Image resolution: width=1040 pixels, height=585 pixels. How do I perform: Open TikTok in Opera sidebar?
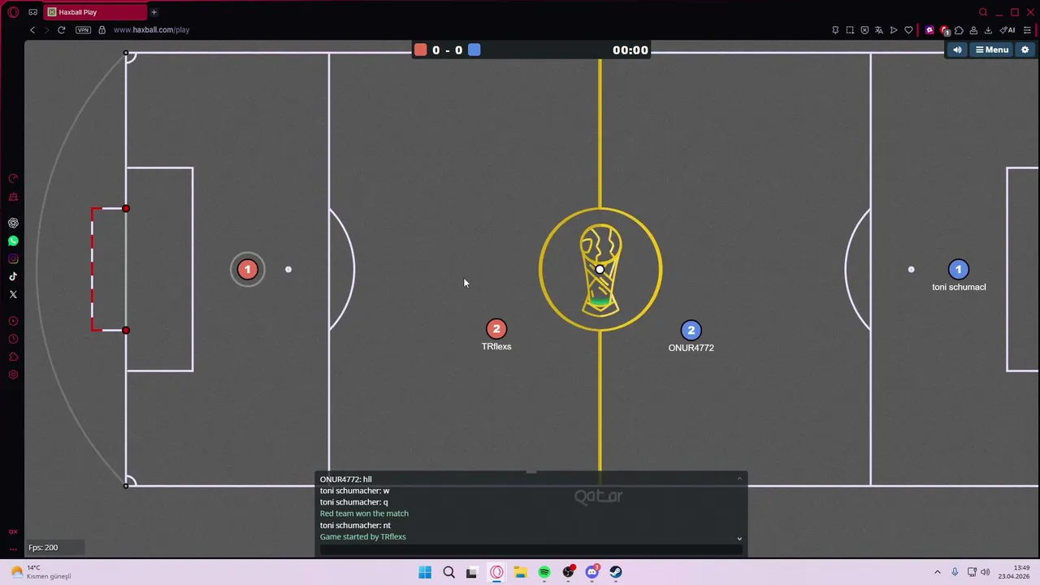pos(13,277)
